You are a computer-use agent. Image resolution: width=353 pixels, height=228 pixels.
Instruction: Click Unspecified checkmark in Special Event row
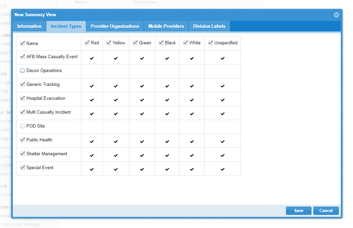[x=222, y=169]
